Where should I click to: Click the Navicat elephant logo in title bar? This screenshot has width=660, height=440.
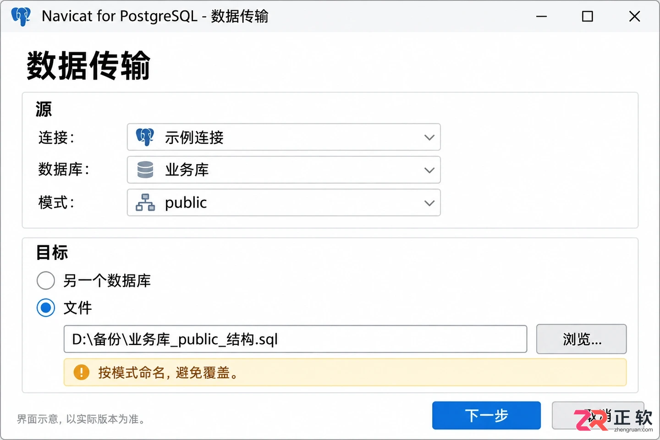coord(21,16)
